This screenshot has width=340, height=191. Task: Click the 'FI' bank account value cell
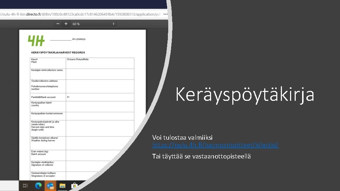[x=100, y=97]
